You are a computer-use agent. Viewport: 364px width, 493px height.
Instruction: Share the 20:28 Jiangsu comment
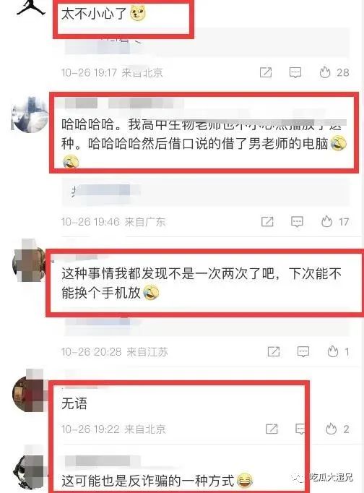pyautogui.click(x=274, y=351)
